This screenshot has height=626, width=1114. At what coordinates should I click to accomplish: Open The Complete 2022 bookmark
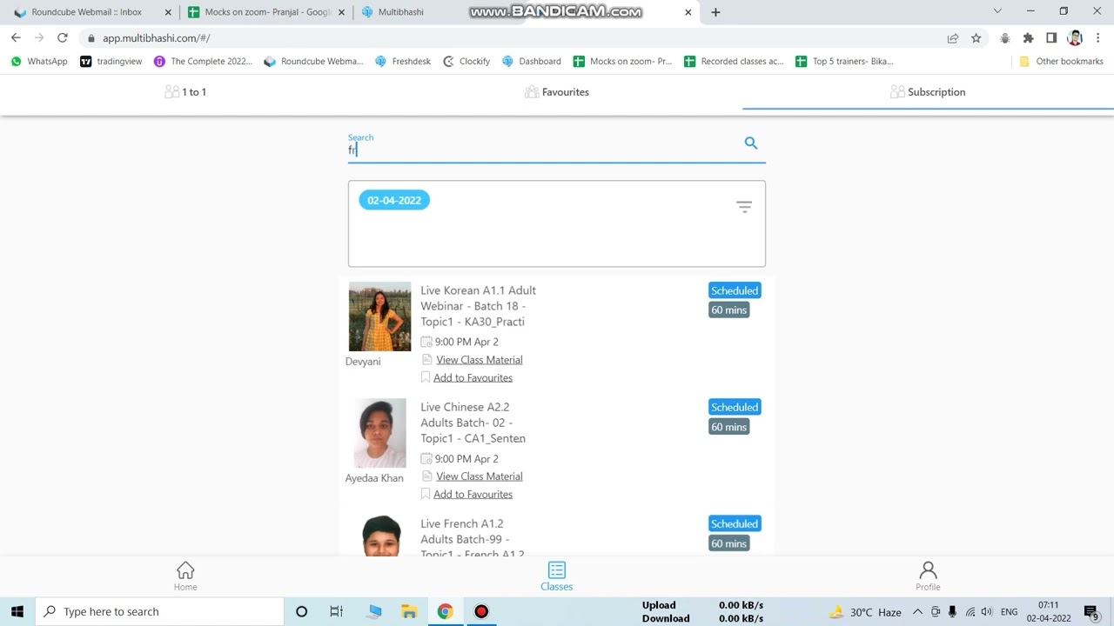[x=203, y=62]
